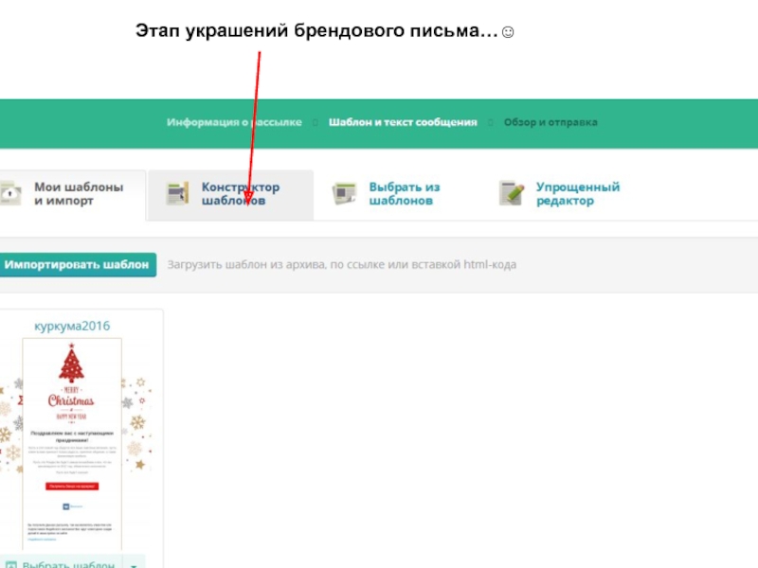Click the 'Мои шаблоны и импорт' folder icon

click(x=10, y=193)
